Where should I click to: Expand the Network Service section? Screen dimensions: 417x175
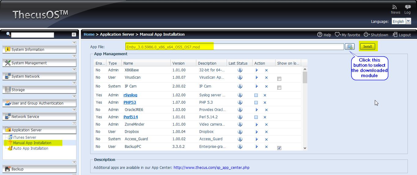[74, 110]
